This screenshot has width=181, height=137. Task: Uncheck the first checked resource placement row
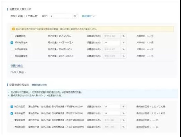(12, 107)
